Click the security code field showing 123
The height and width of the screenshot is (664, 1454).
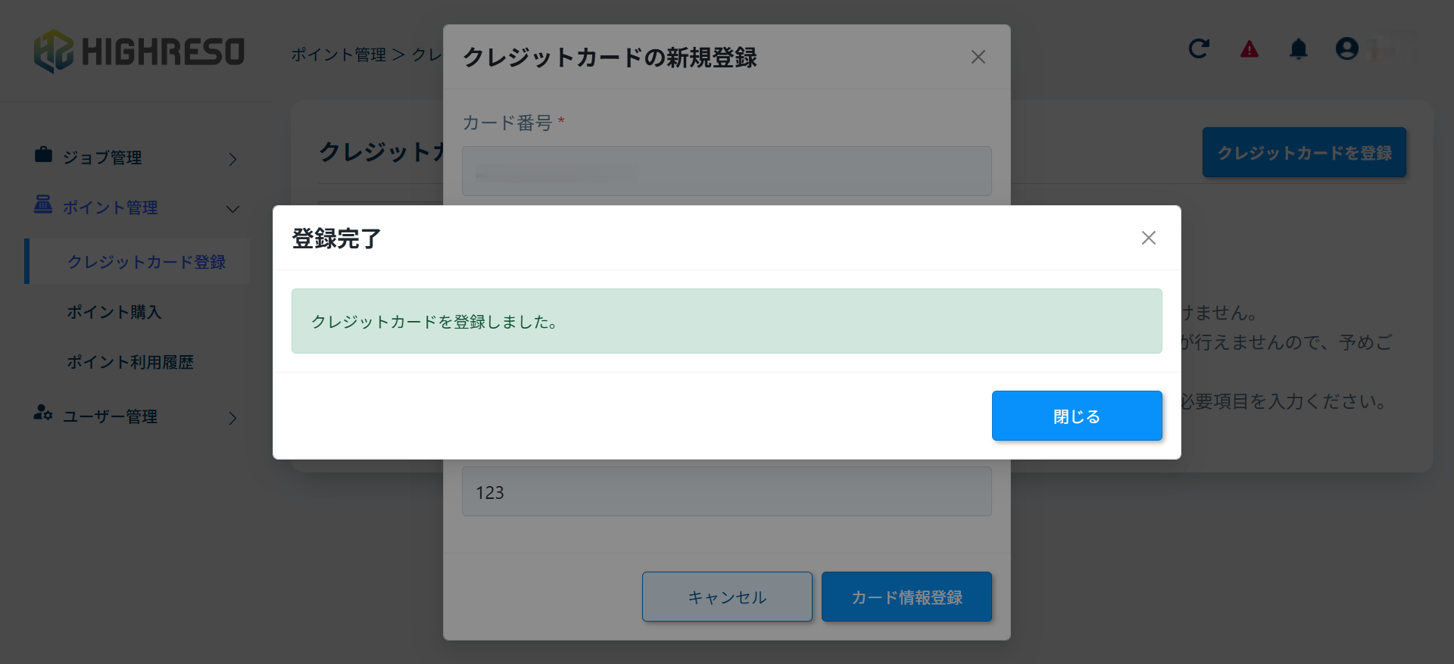coord(726,492)
